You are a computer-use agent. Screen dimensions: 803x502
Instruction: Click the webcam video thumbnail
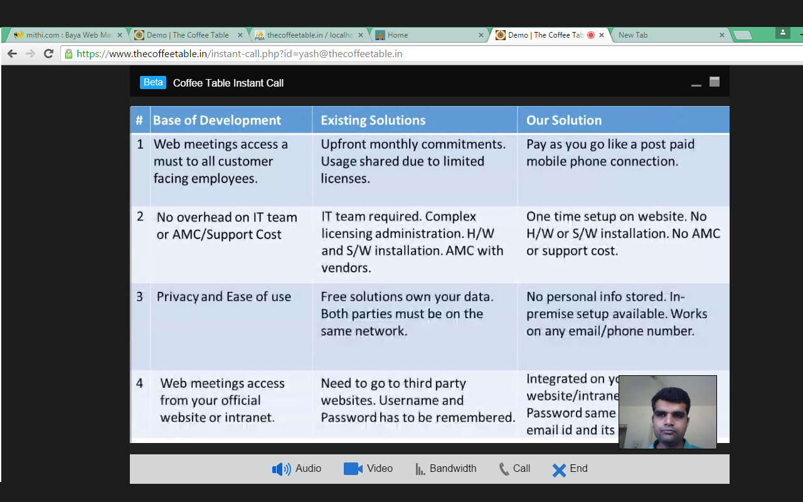667,412
